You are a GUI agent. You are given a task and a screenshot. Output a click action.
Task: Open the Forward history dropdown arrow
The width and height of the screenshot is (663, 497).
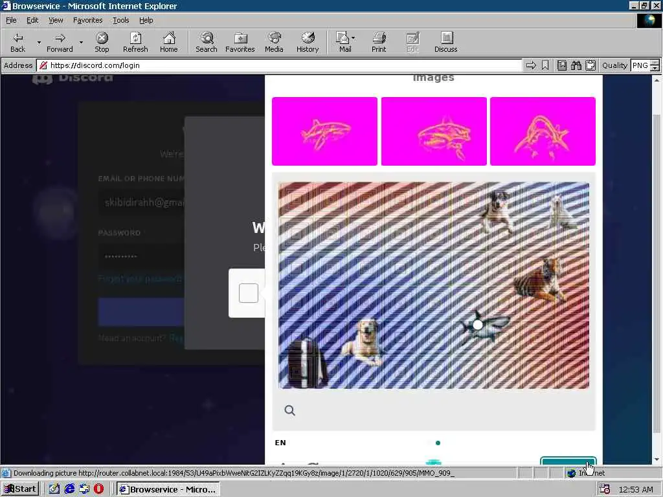[x=81, y=42]
